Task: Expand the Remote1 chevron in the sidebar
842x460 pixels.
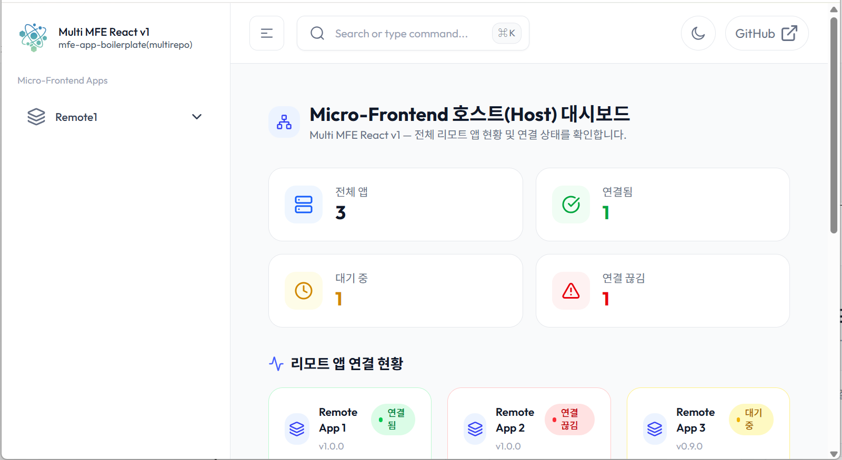Action: (x=196, y=117)
